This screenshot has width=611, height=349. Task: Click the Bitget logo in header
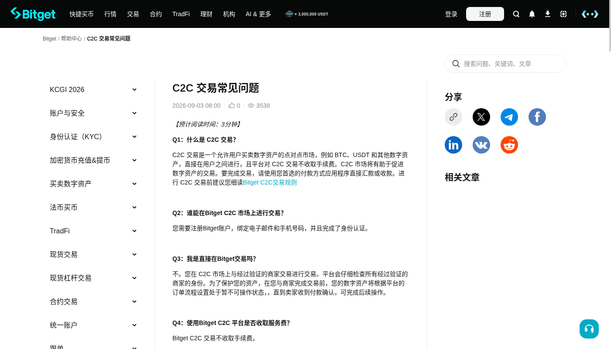[x=33, y=14]
